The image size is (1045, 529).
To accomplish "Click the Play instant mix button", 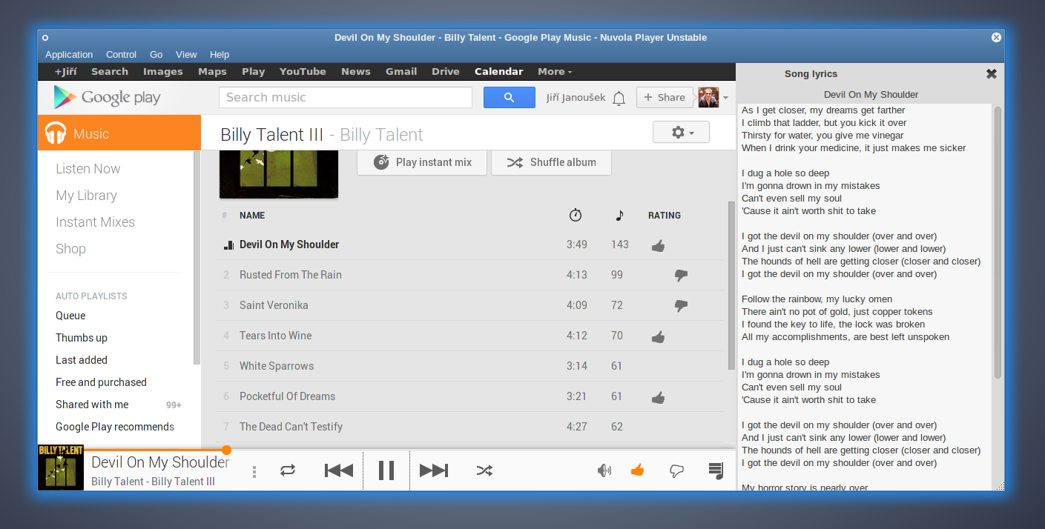I will pyautogui.click(x=422, y=162).
